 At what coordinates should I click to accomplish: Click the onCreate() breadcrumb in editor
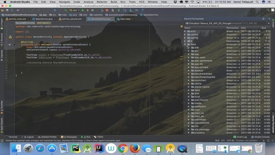point(44,23)
